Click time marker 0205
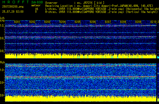 click(78, 22)
